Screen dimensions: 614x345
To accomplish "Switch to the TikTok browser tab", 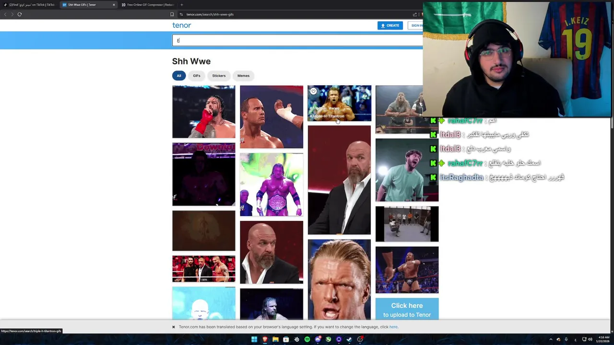I will [30, 5].
